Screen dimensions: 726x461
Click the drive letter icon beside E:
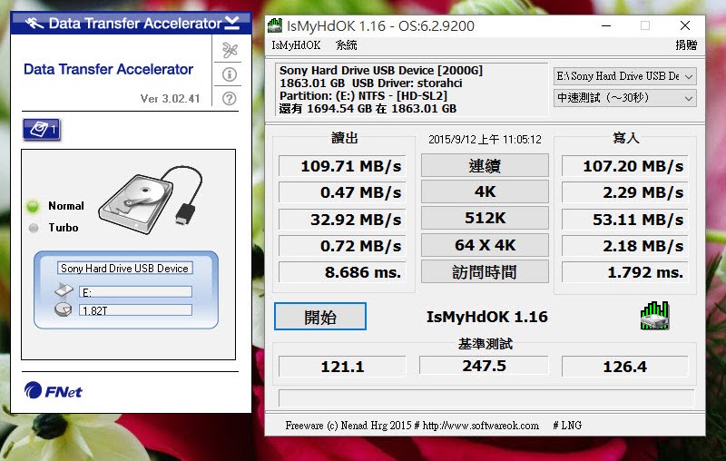pos(64,290)
